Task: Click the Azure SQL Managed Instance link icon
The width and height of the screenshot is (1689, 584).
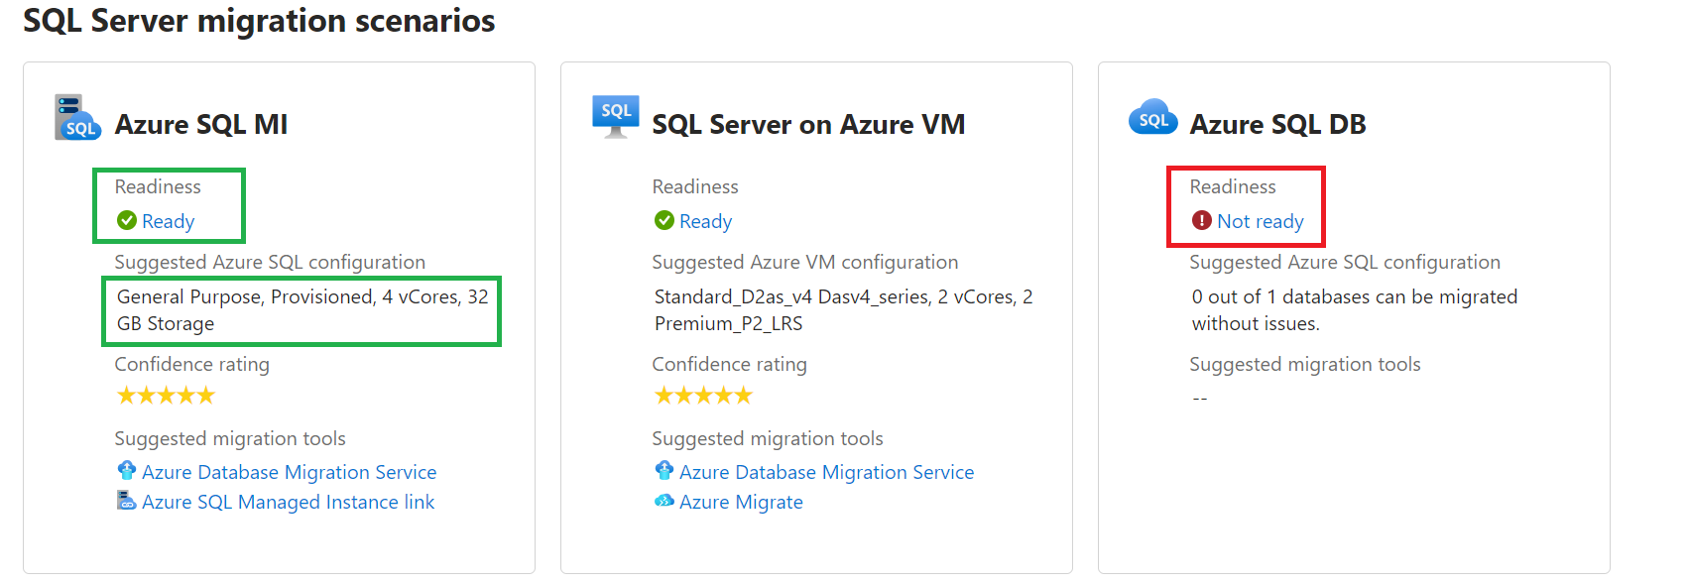Action: pos(127,501)
